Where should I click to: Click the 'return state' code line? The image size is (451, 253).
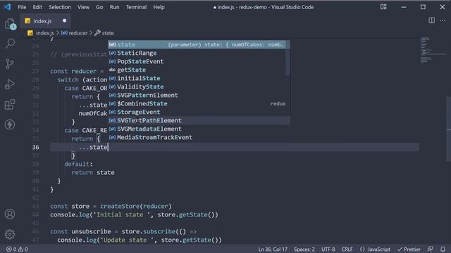tap(93, 172)
